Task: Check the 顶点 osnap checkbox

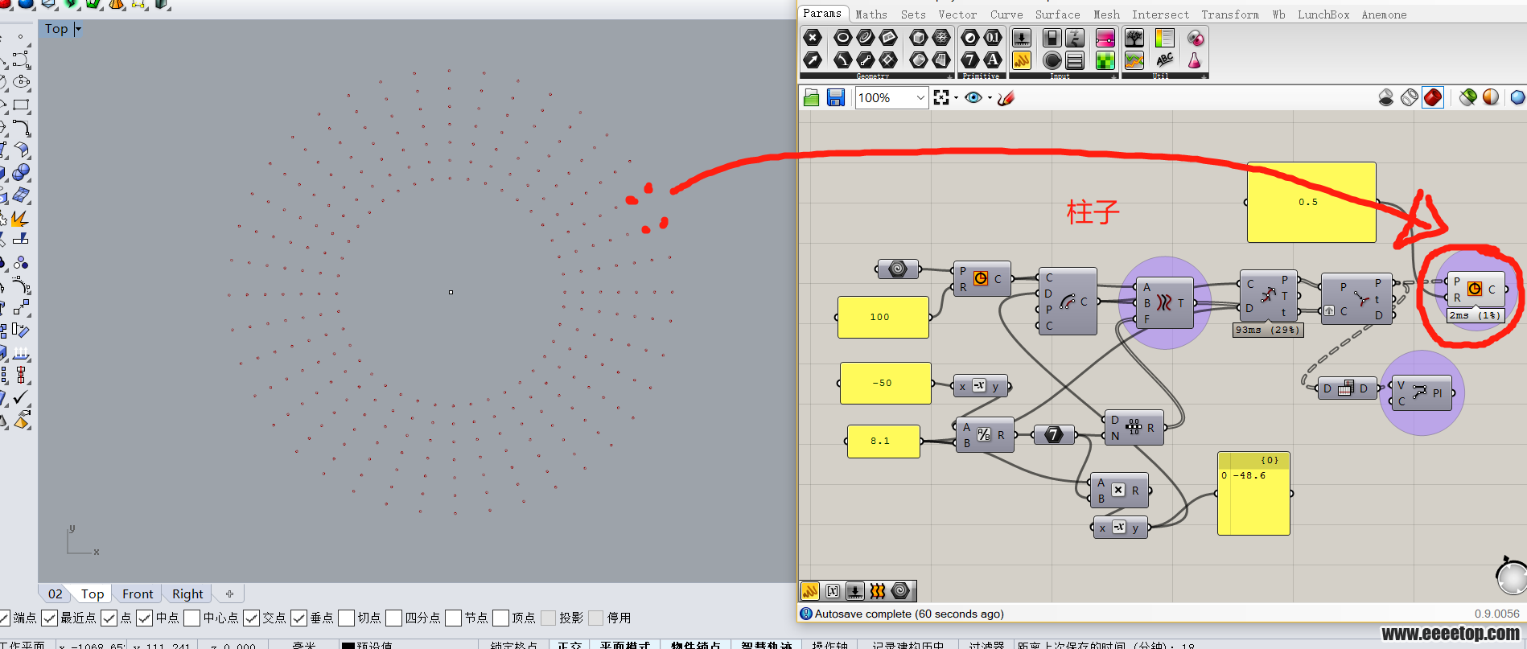Action: [501, 618]
